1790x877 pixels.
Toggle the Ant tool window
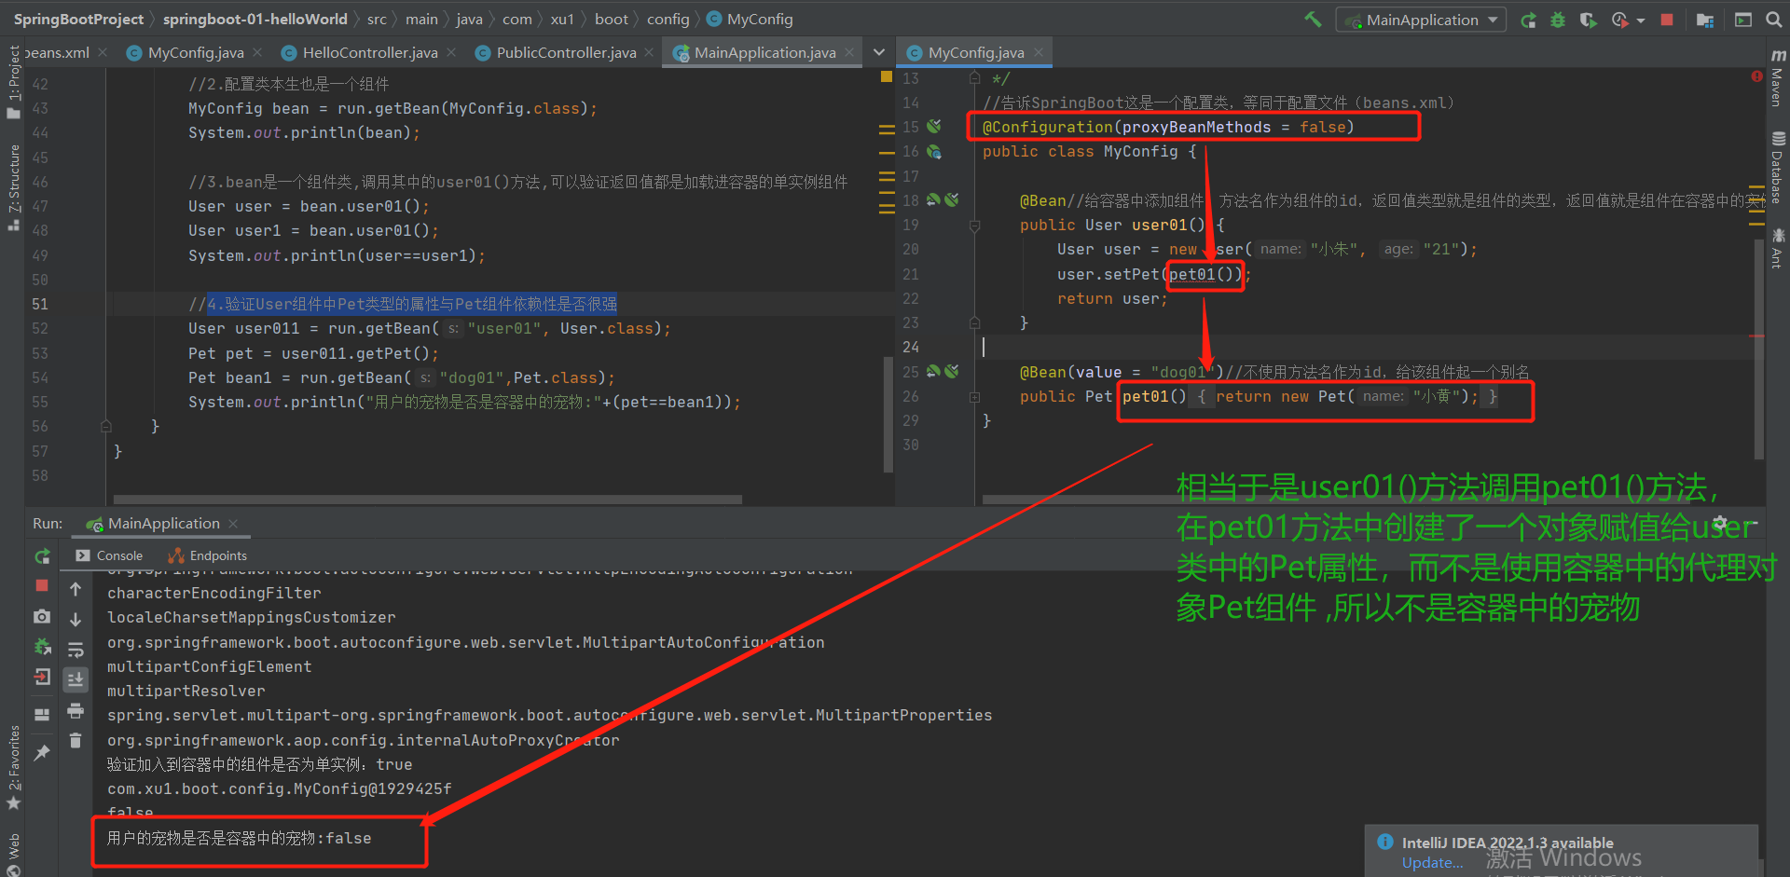coord(1777,247)
